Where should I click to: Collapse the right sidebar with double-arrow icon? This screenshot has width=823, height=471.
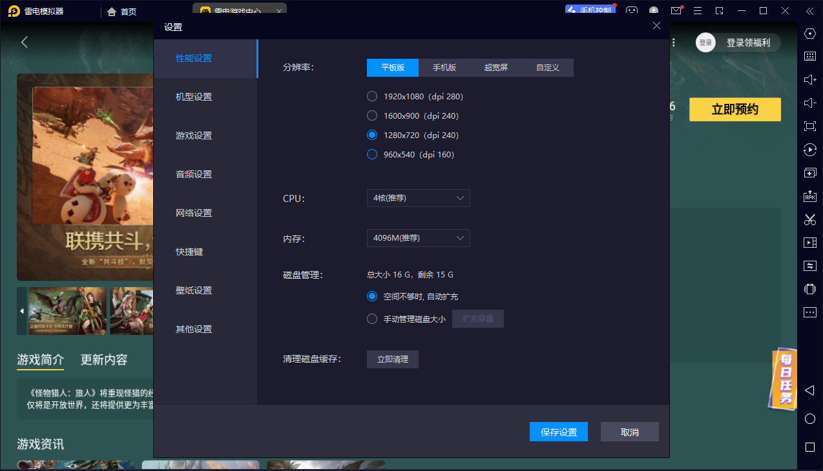810,11
